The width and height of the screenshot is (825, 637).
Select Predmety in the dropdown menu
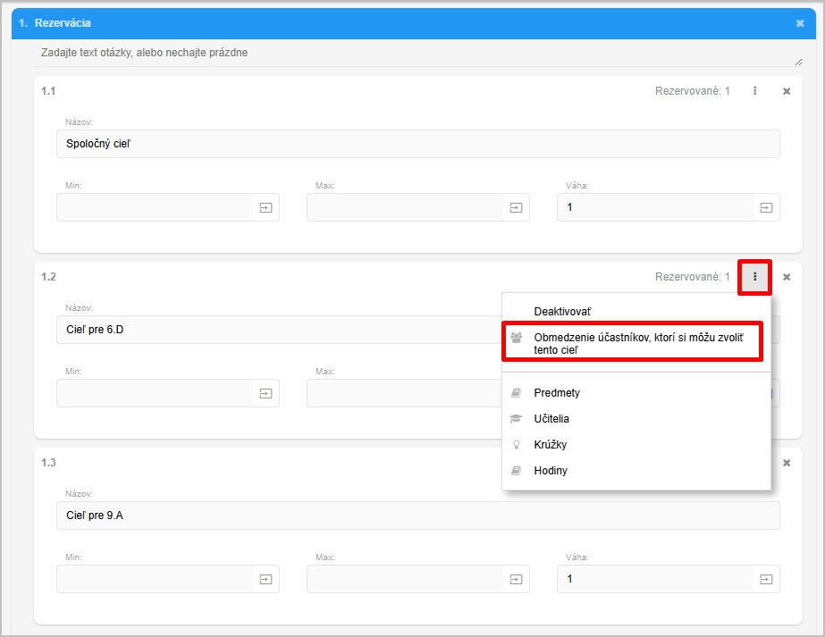557,393
